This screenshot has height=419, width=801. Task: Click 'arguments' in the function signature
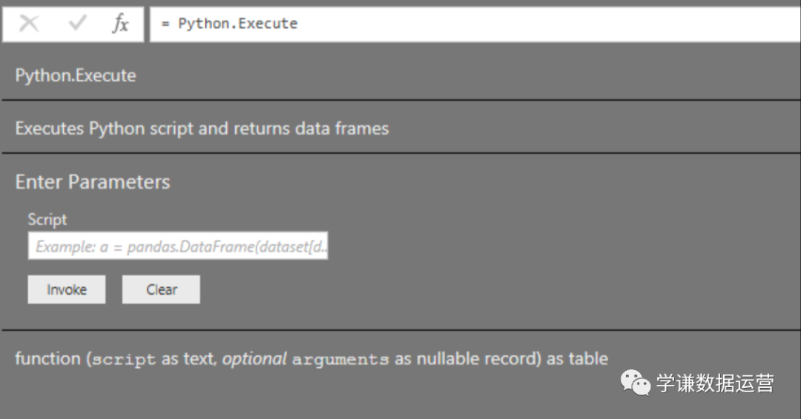pyautogui.click(x=340, y=359)
